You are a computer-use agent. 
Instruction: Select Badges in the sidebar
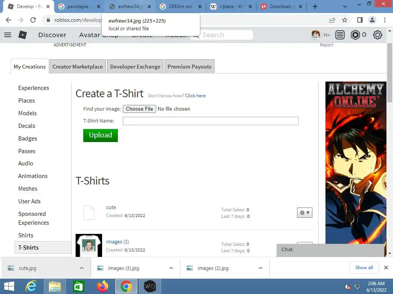(28, 139)
